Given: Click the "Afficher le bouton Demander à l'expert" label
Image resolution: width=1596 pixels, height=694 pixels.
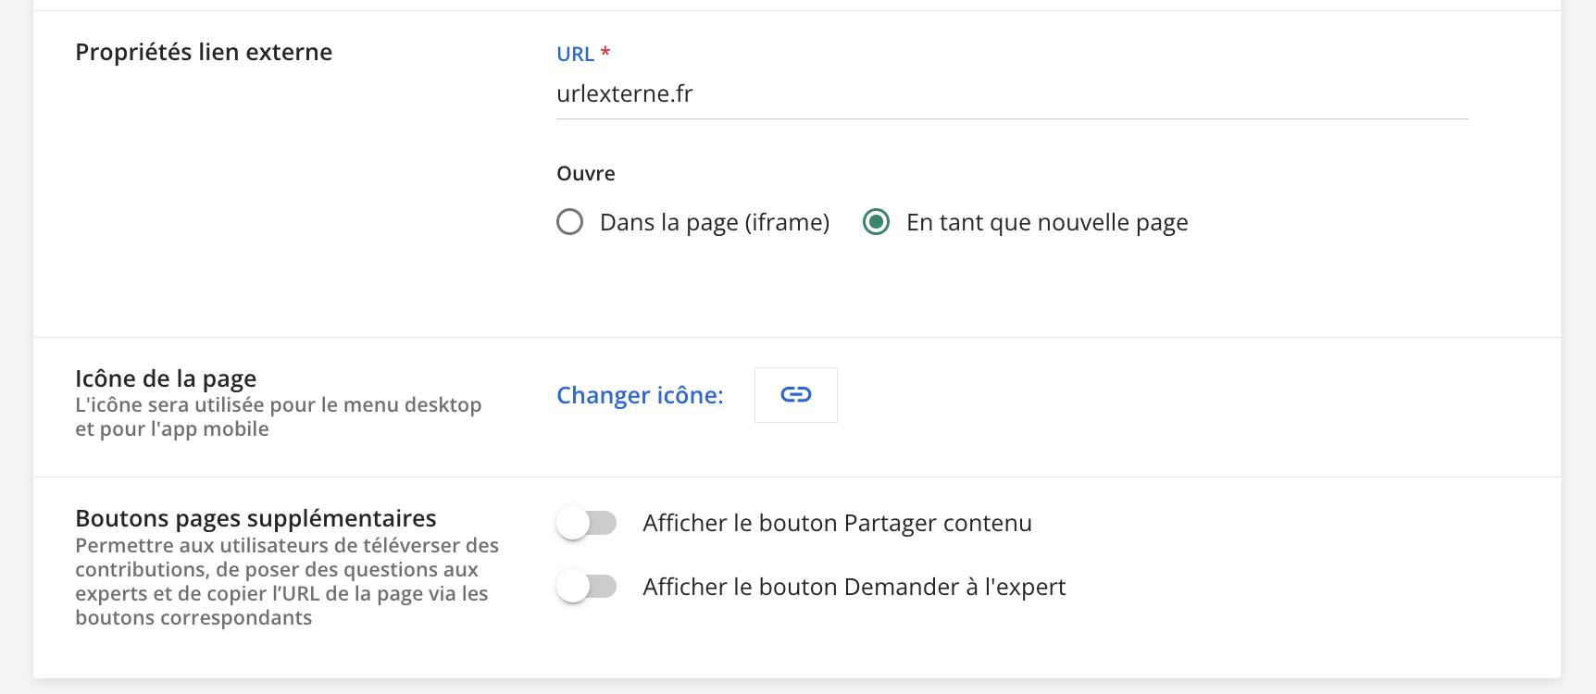Looking at the screenshot, I should click(854, 588).
